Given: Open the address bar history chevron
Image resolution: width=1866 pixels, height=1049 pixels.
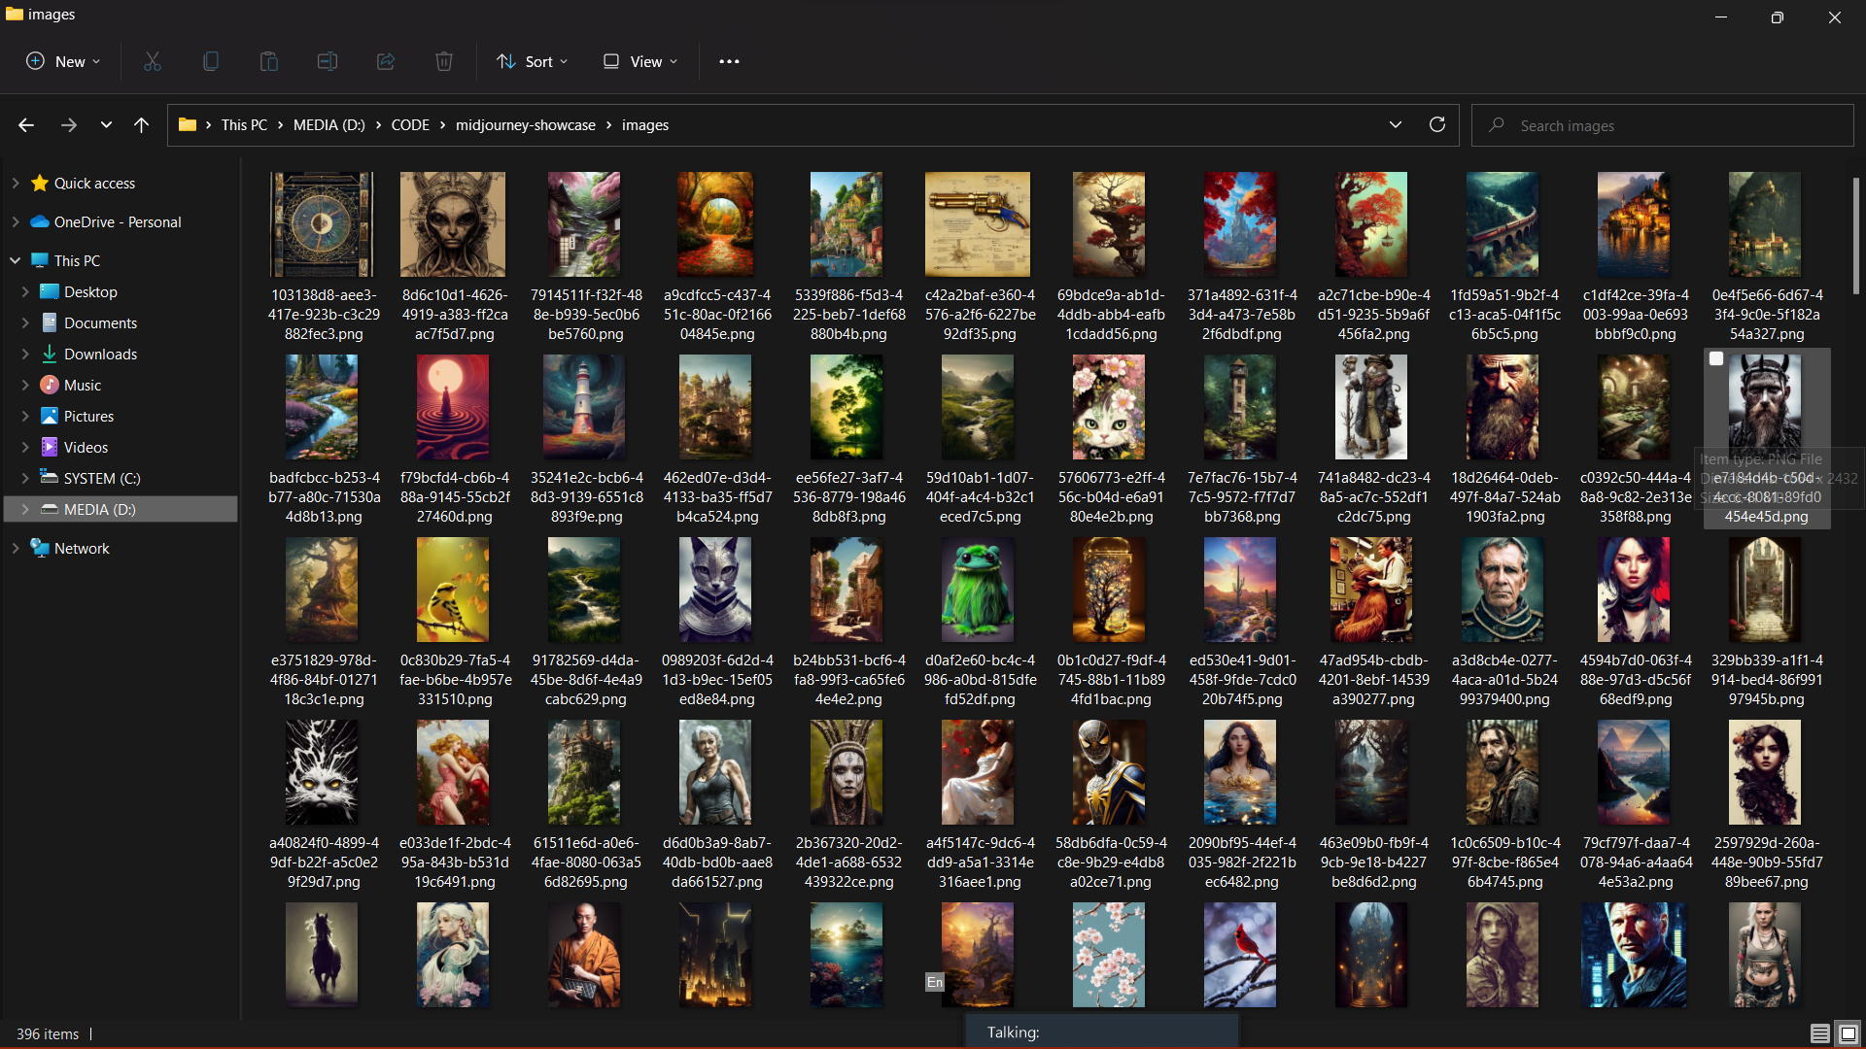Looking at the screenshot, I should pos(1397,124).
